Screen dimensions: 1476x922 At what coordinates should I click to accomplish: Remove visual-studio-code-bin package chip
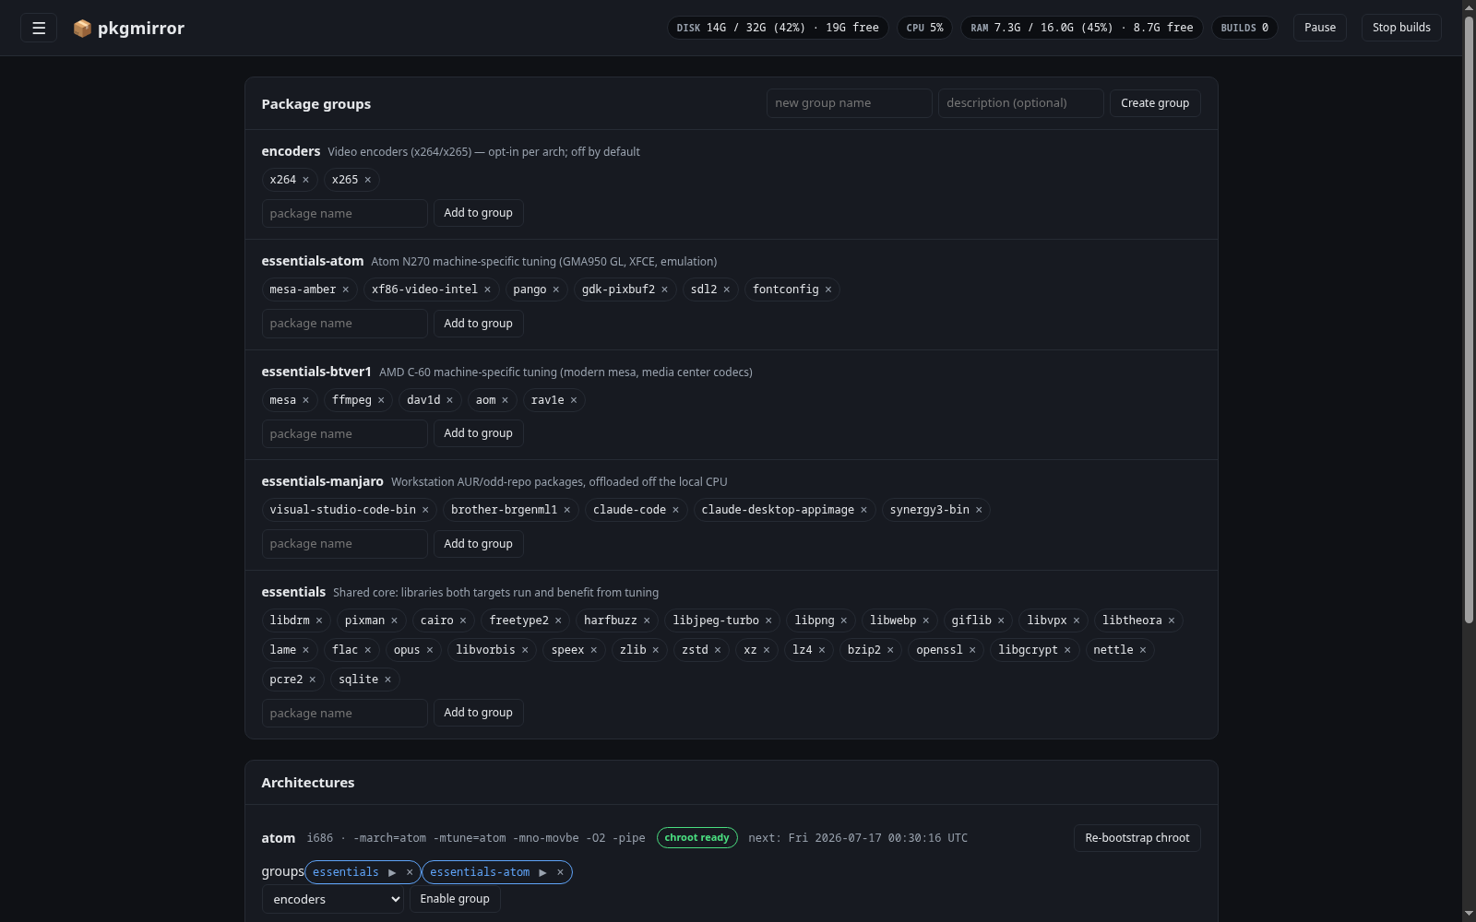425,510
